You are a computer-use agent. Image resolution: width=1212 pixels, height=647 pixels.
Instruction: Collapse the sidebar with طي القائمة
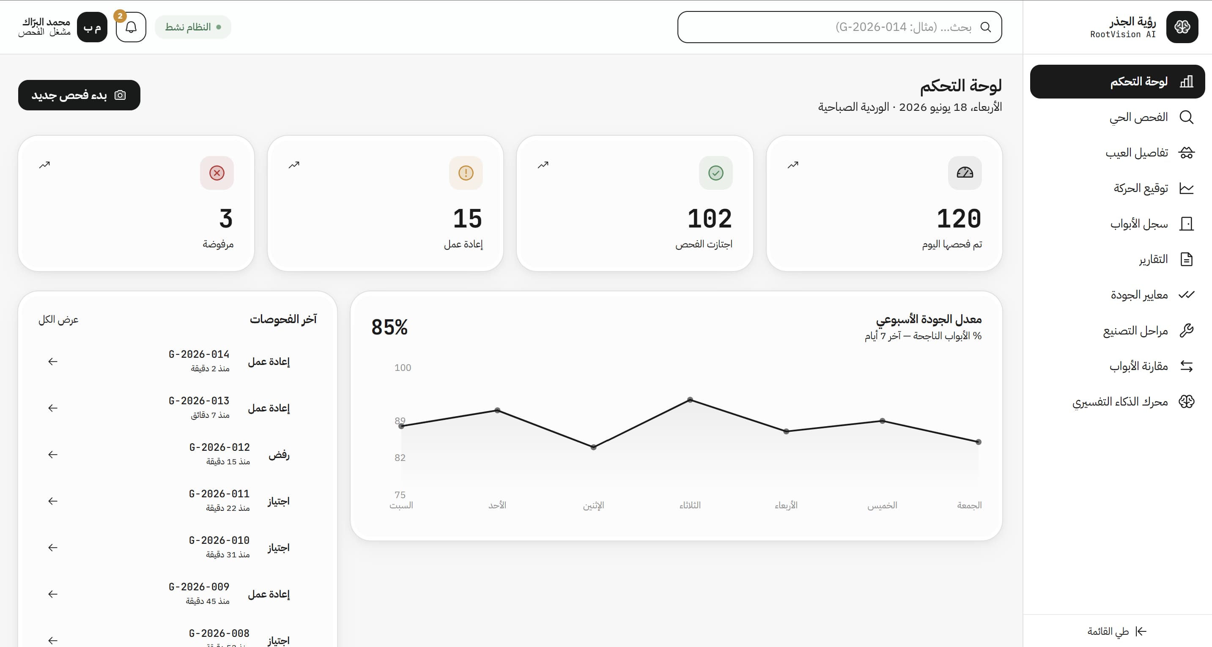coord(1116,631)
